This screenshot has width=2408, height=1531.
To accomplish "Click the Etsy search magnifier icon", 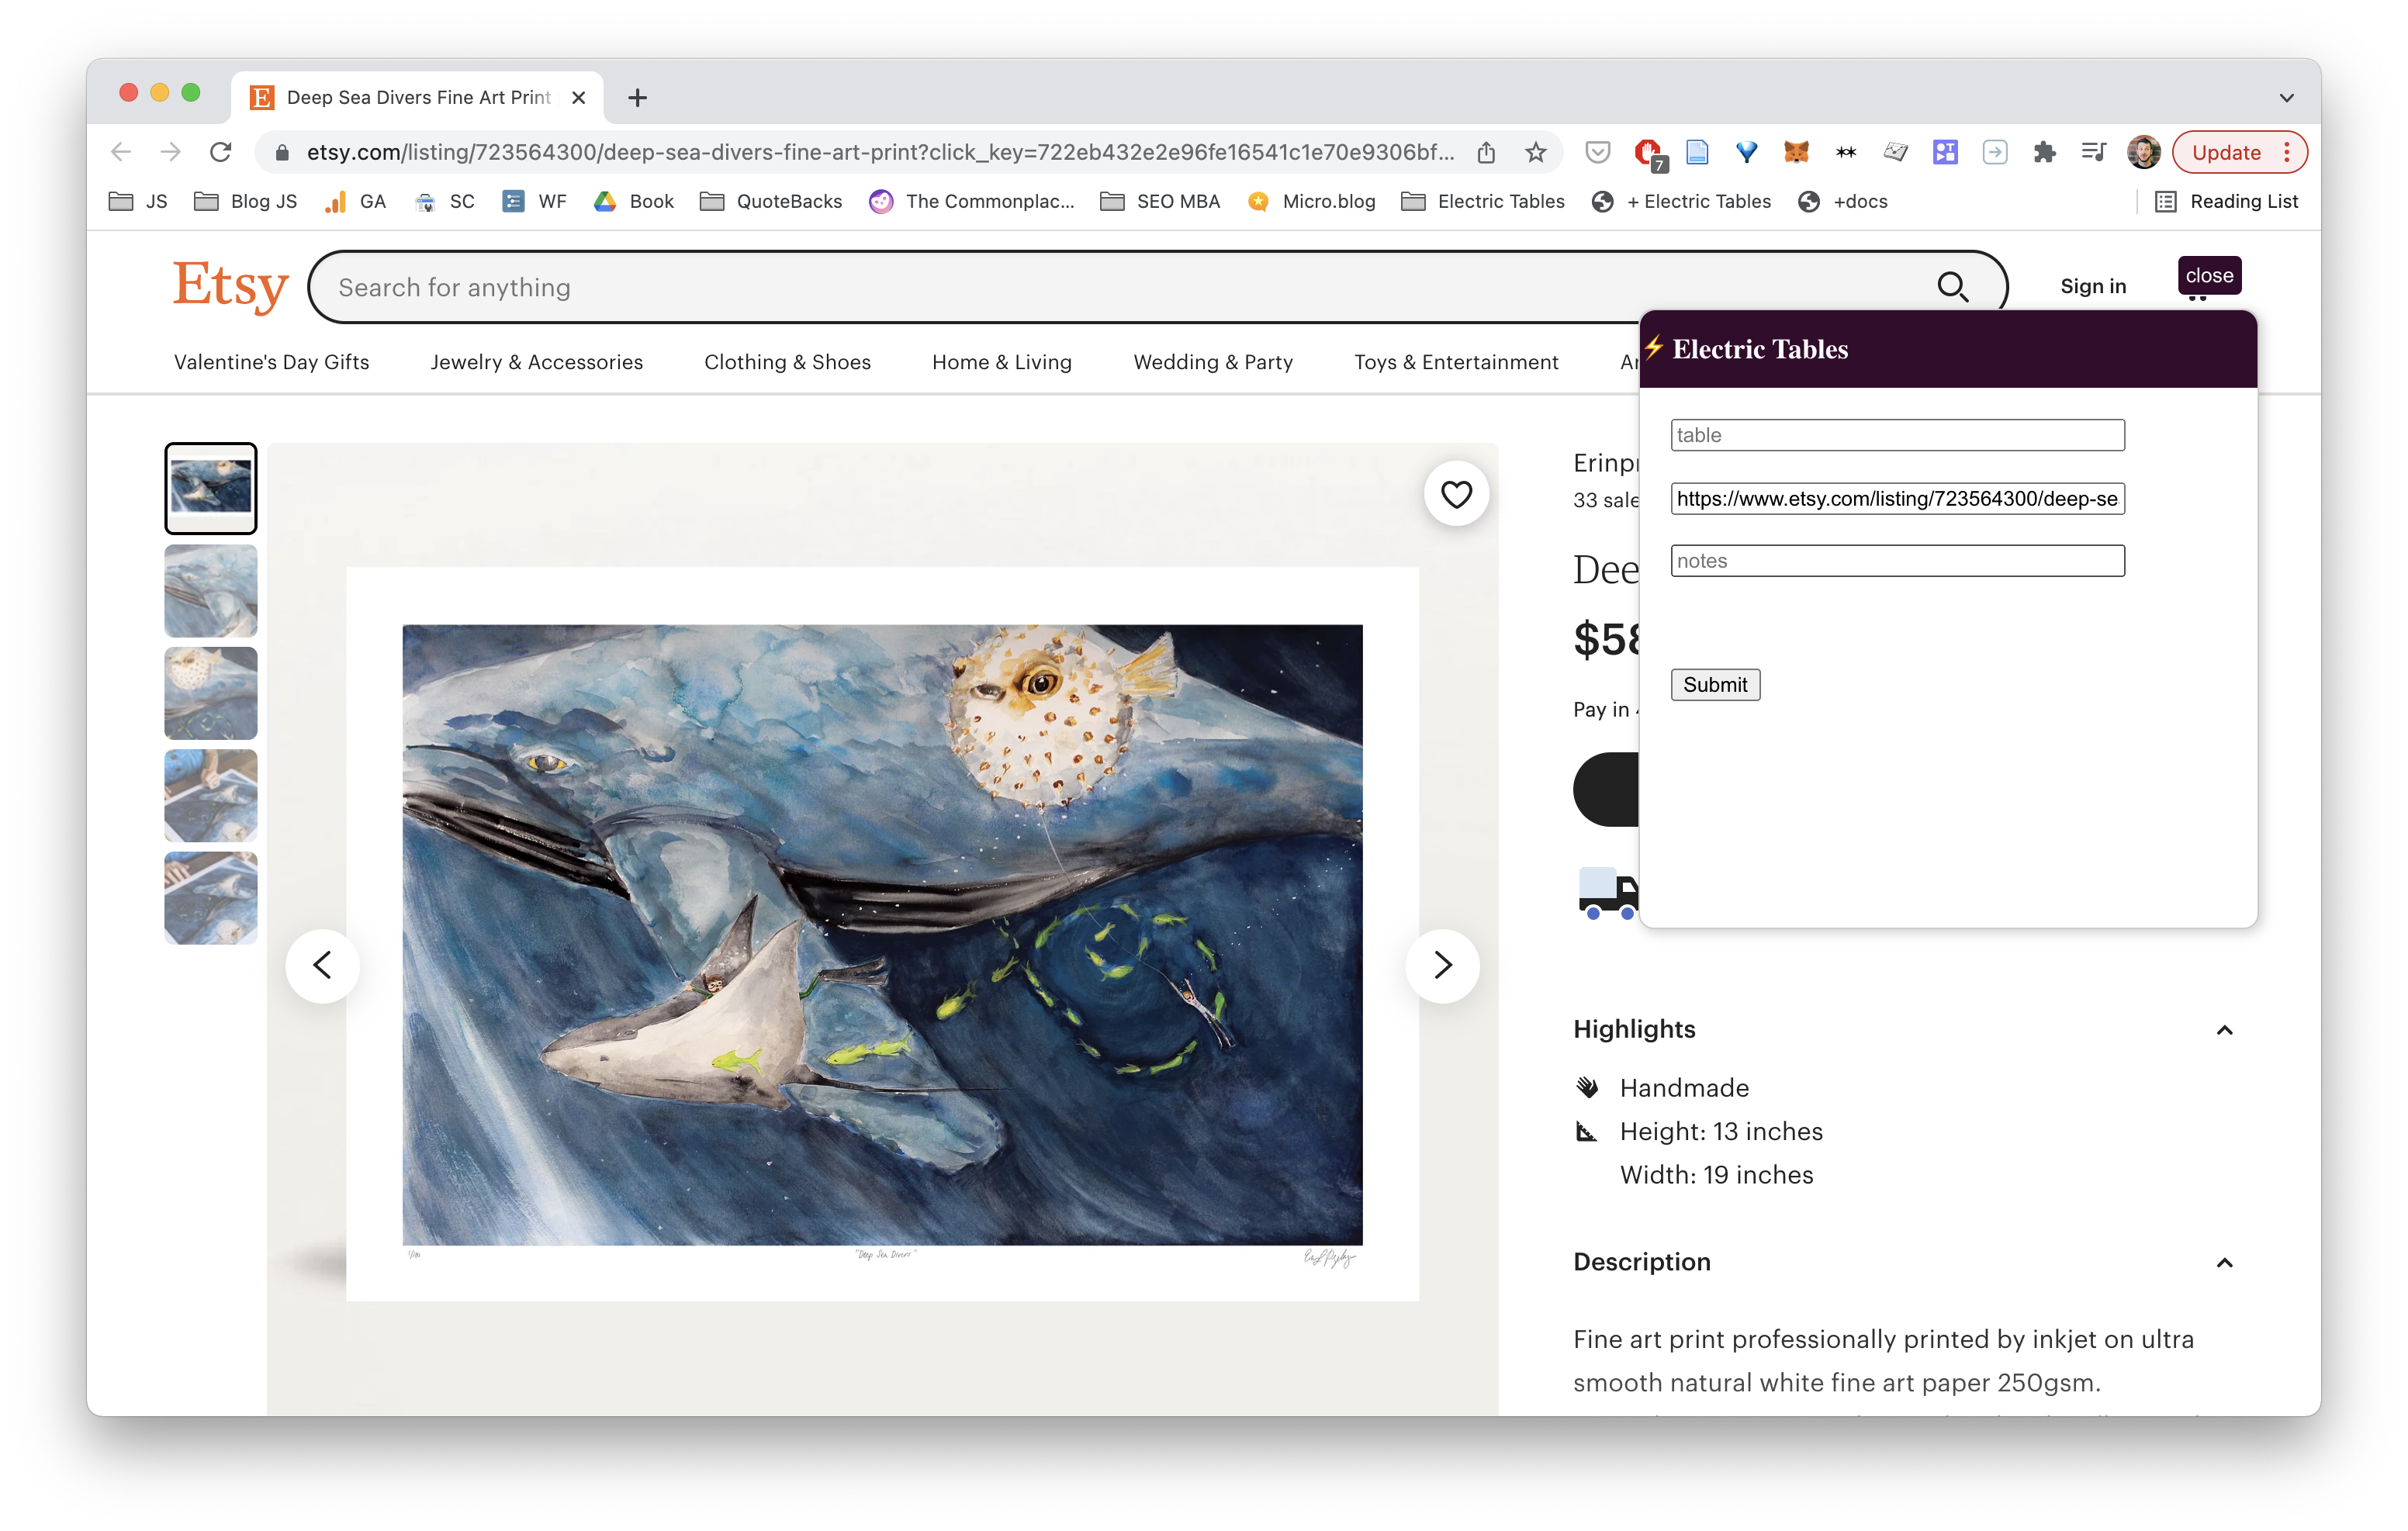I will point(1952,287).
